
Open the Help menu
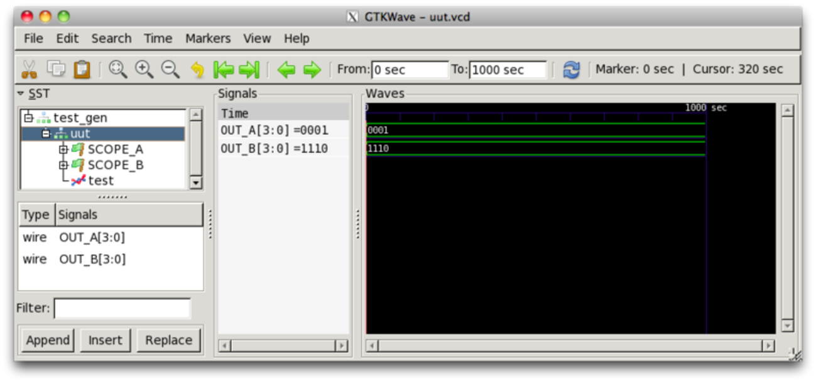[x=296, y=38]
